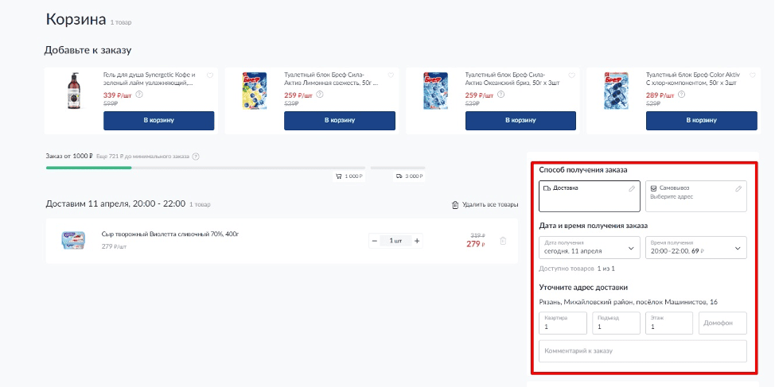Edit Доставка address with pencil icon
This screenshot has width=775, height=387.
(632, 188)
